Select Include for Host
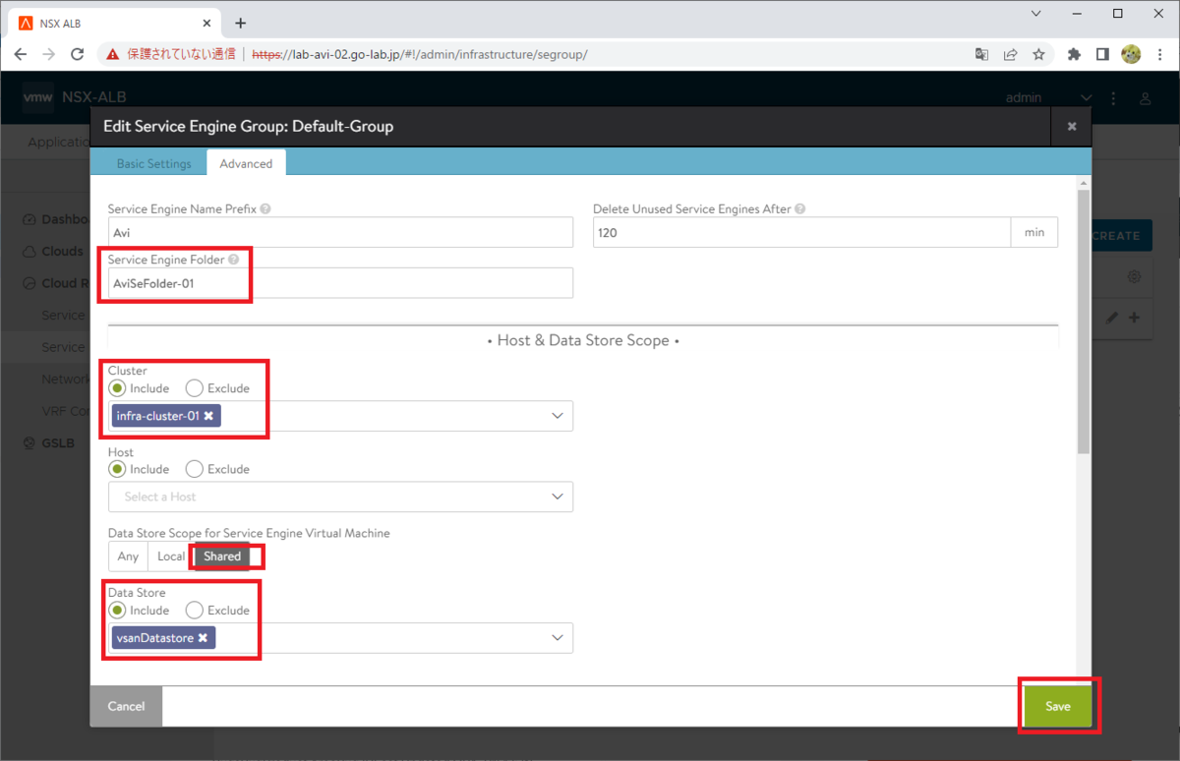 [117, 469]
